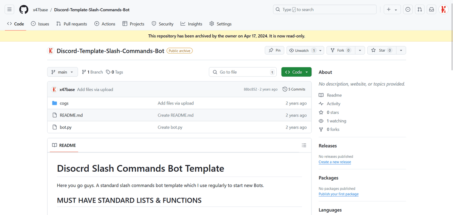
Task: Open repository Settings tab
Action: (220, 24)
